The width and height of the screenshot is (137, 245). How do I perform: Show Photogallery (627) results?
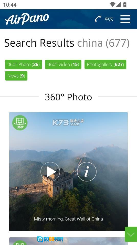pos(105,64)
